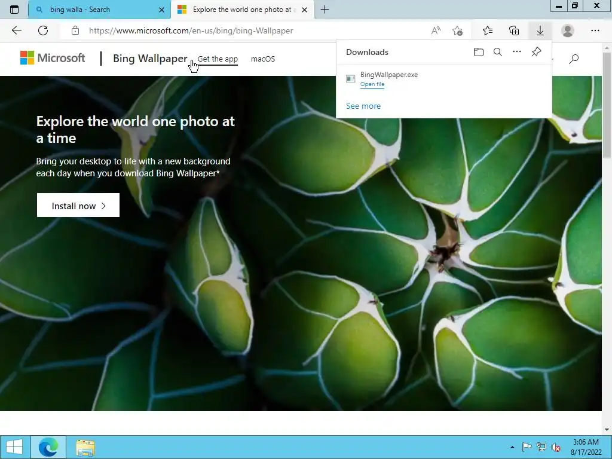This screenshot has width=612, height=459.
Task: Search downloads with the magnifier icon
Action: [498, 52]
